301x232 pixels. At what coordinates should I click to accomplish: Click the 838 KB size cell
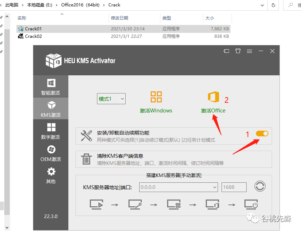(x=222, y=36)
